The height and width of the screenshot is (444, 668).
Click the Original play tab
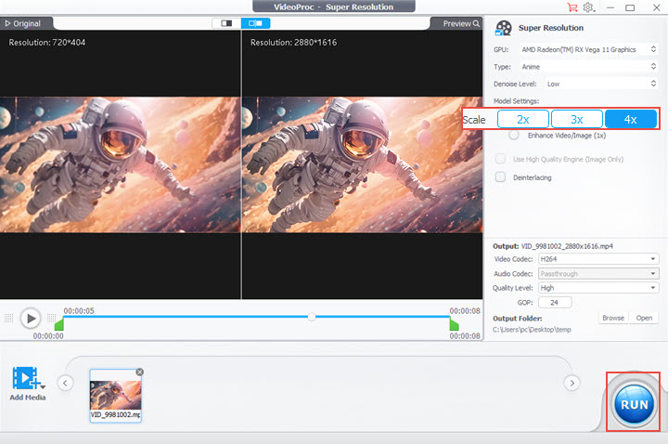pos(23,23)
